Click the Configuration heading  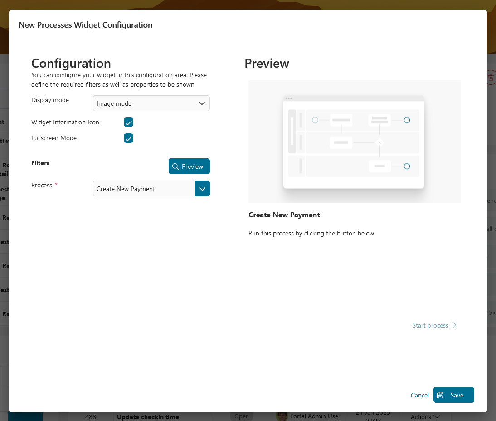[71, 64]
